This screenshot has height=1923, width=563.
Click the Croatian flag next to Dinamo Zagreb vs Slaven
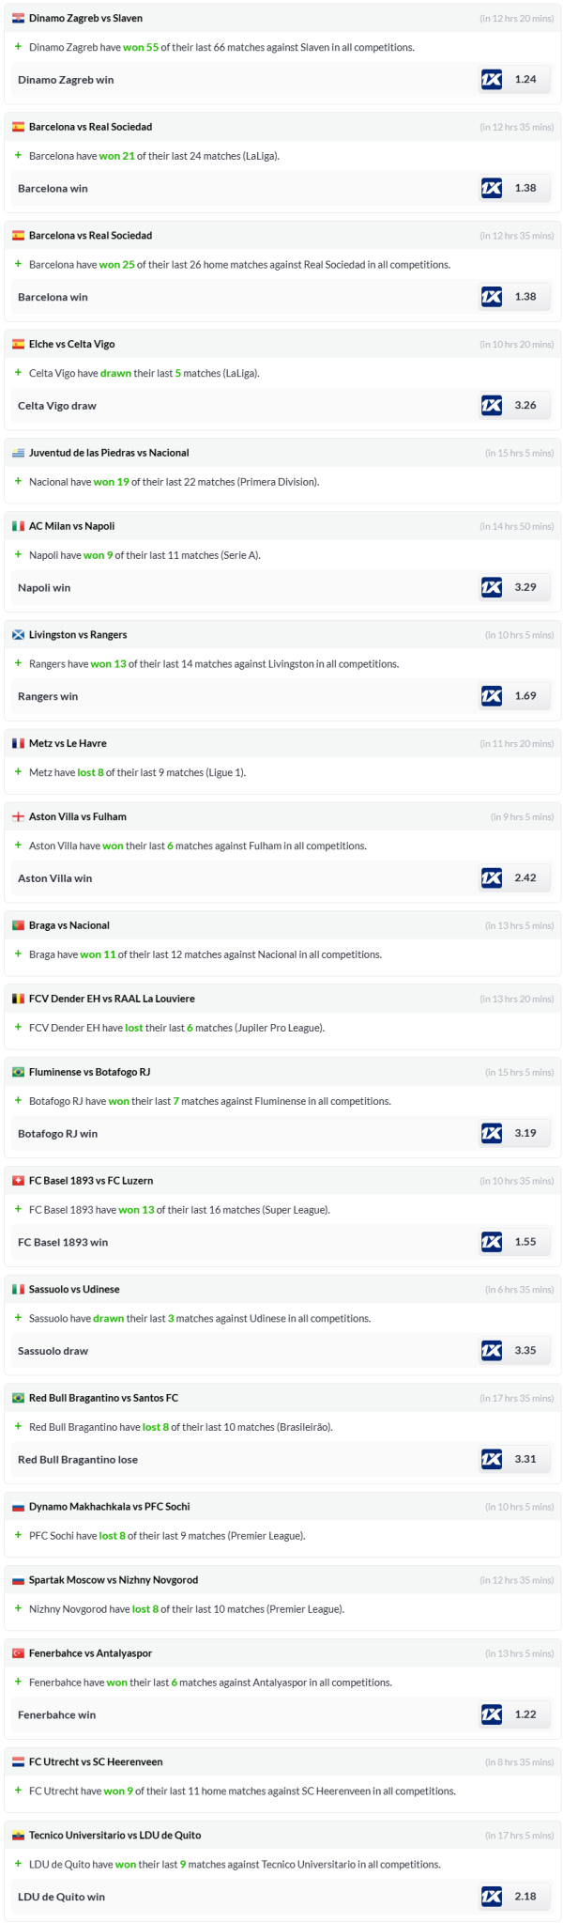[18, 19]
